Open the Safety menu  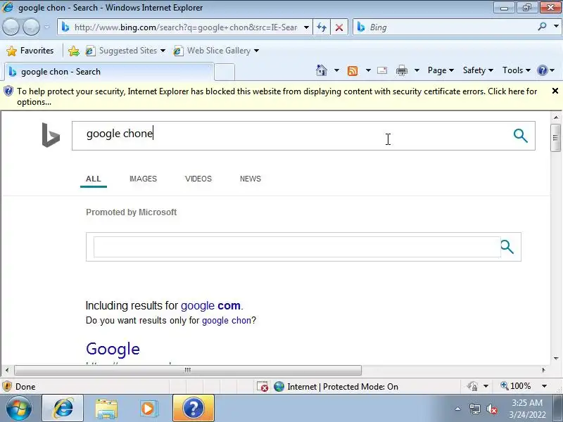point(478,70)
